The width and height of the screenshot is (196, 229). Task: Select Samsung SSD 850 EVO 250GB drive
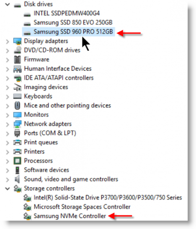(x=73, y=22)
